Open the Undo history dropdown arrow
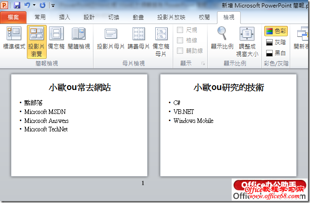 pyautogui.click(x=34, y=5)
